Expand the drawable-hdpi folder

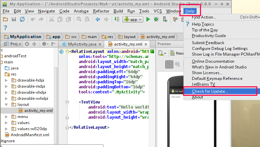pyautogui.click(x=6, y=80)
